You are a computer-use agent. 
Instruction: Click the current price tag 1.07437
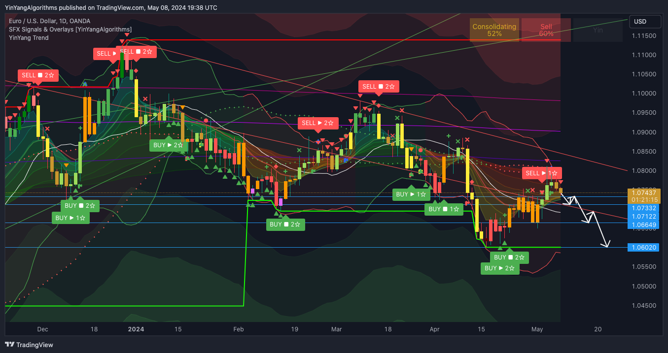(x=644, y=193)
